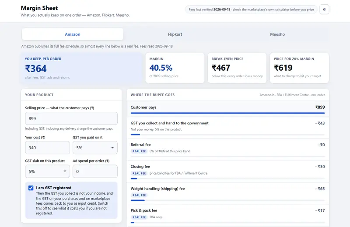Screen dimensions: 350x227
Task: Uncheck the I am GST registered checkbox
Action: 31,188
